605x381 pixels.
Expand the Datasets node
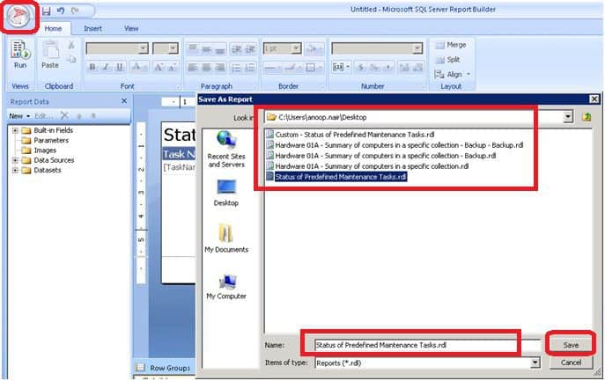pyautogui.click(x=15, y=170)
